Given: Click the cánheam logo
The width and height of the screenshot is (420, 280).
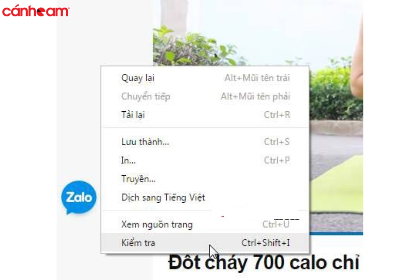Looking at the screenshot, I should coord(36,11).
